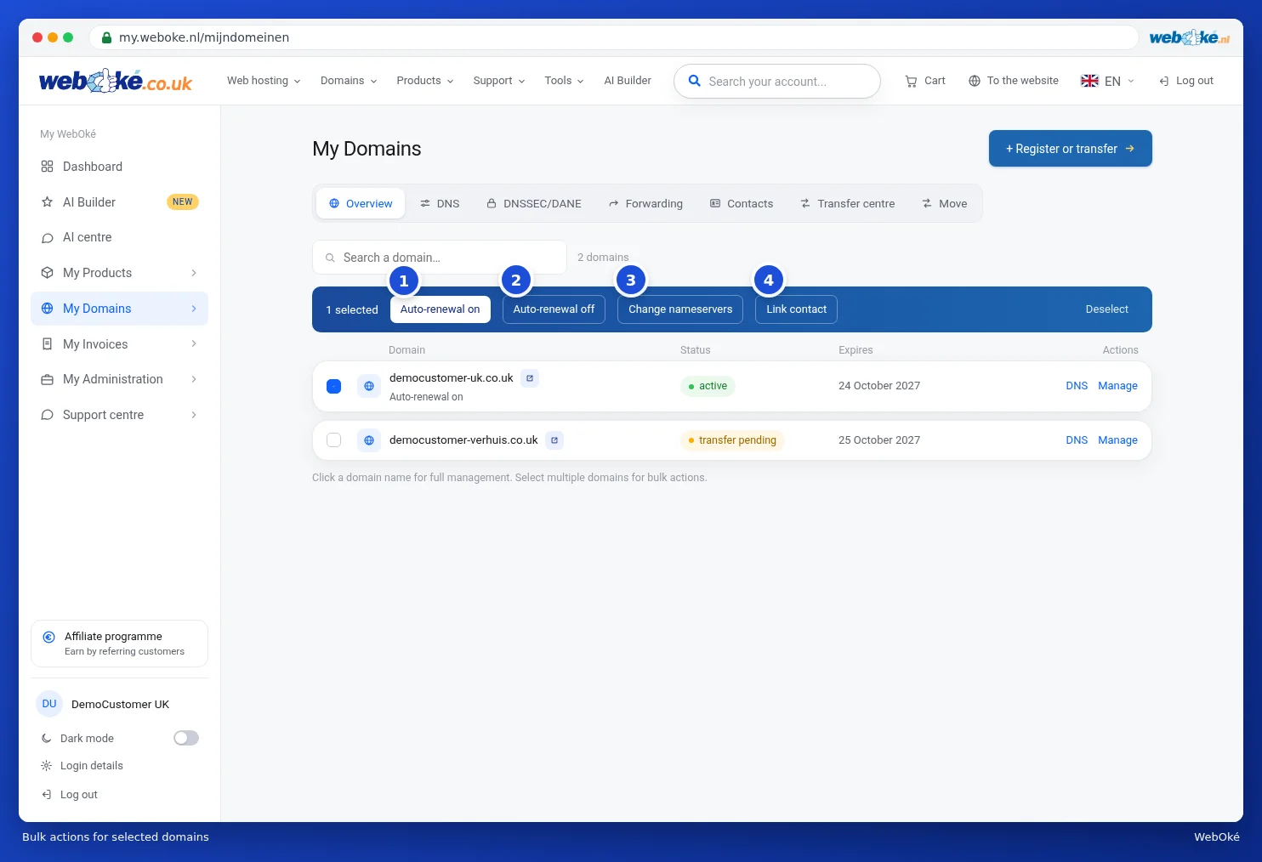Click the AI Builder star icon in sidebar
Screen dimensions: 1262x862
48,202
